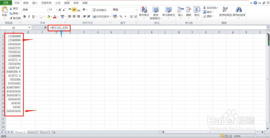
Task: Click the wén phonetic guide icon
Action: coord(62,16)
